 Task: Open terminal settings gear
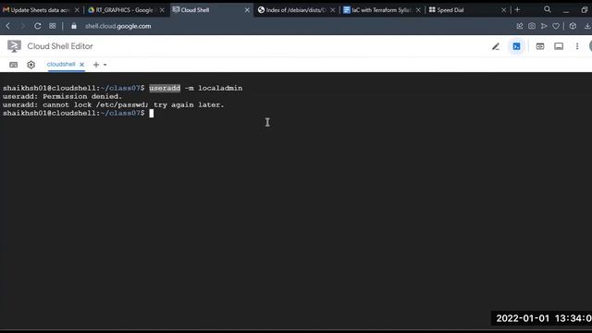[31, 65]
